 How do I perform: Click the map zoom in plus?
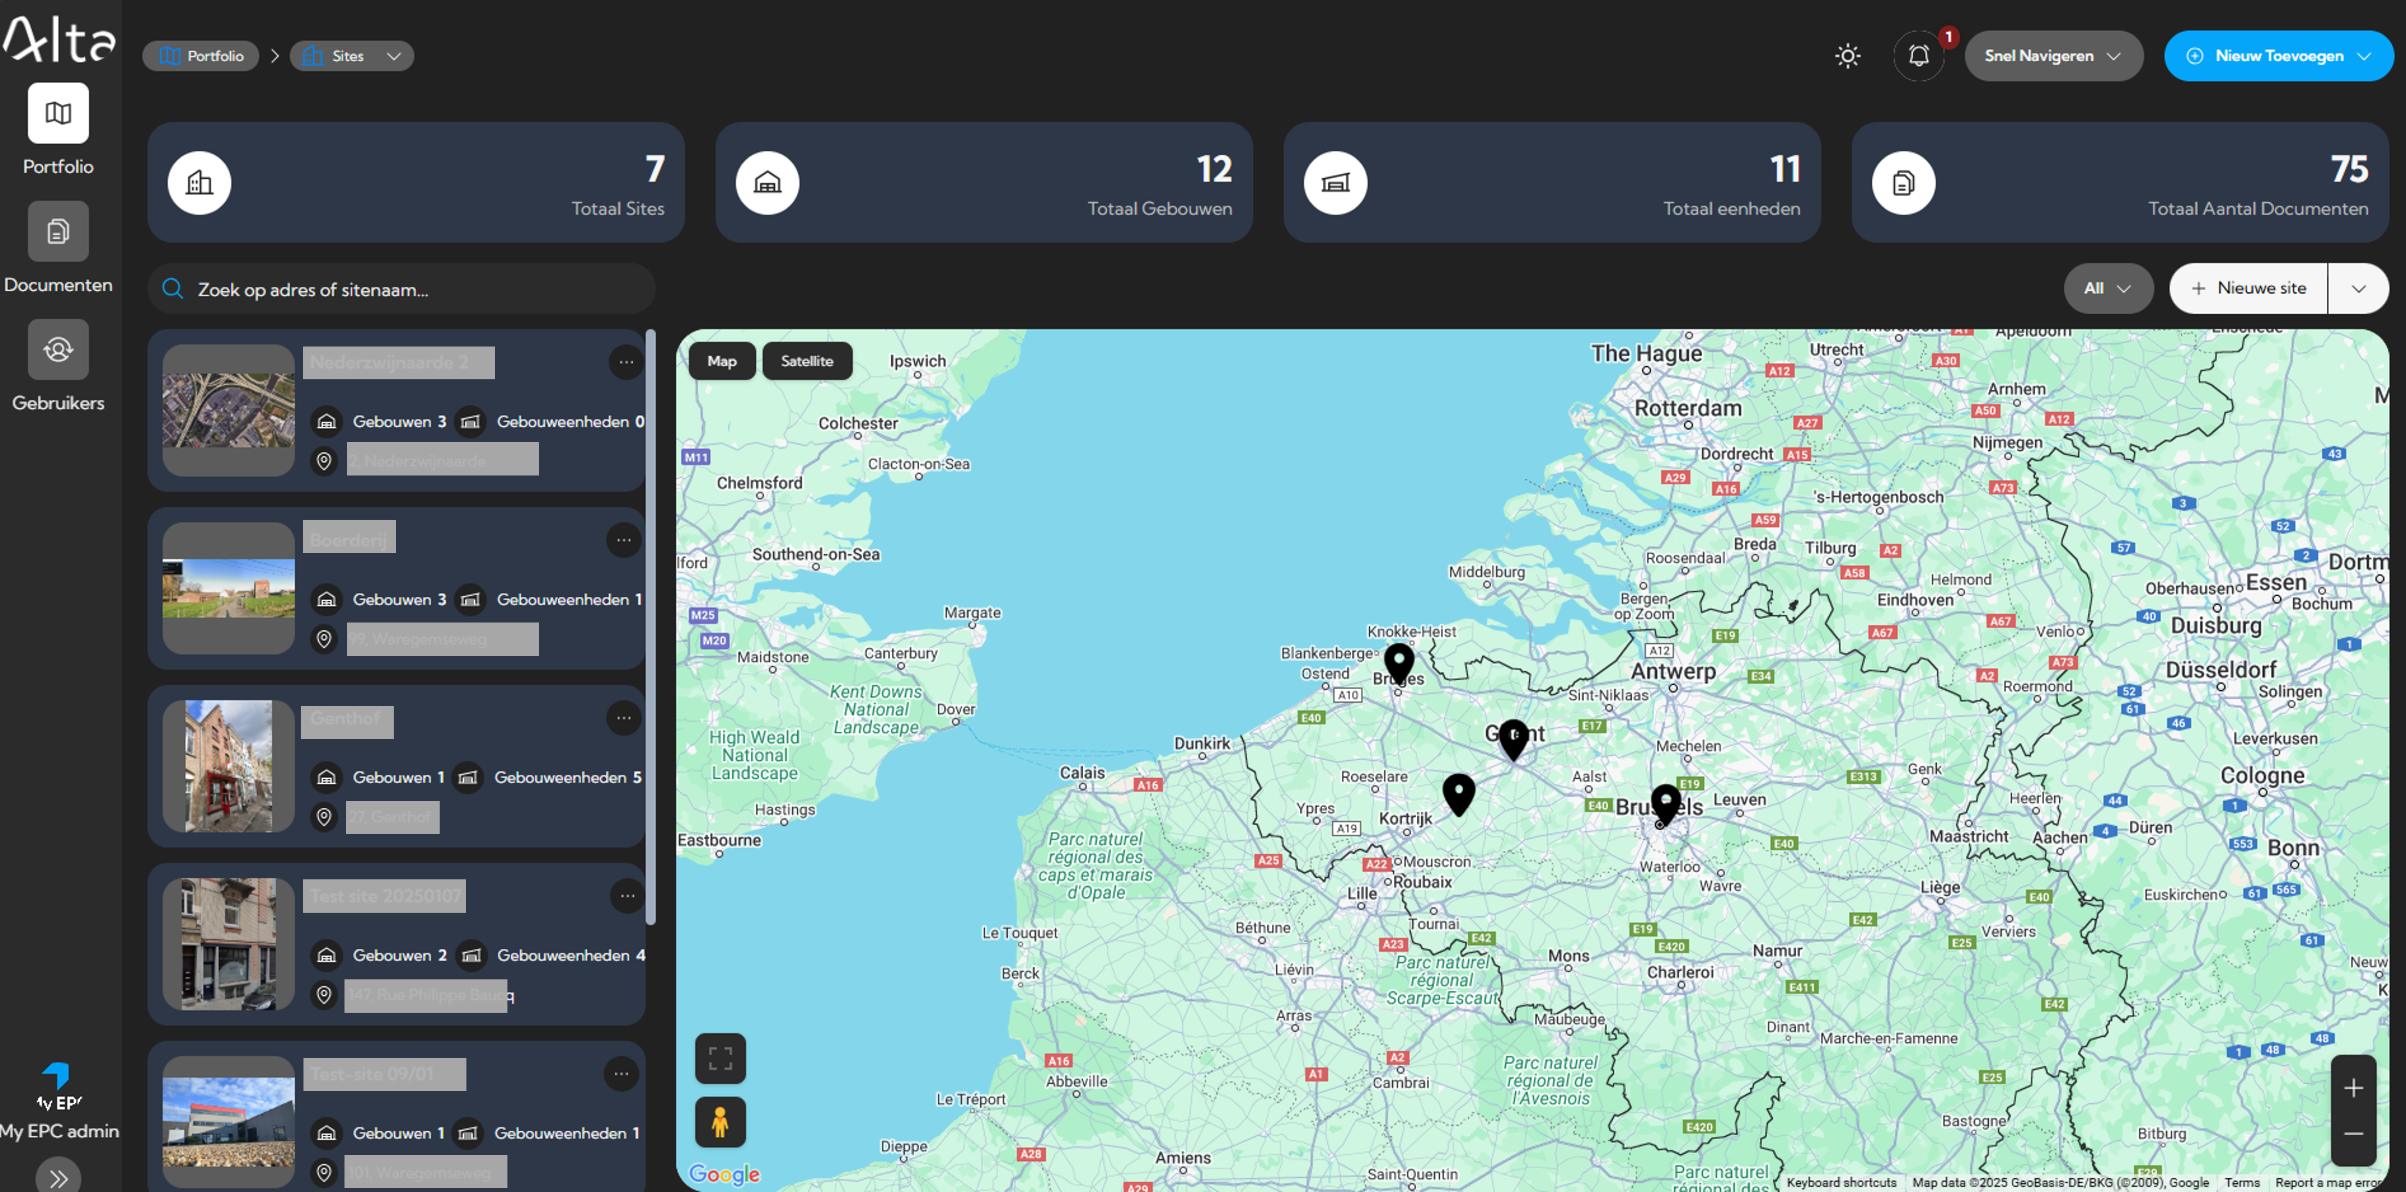click(2353, 1088)
